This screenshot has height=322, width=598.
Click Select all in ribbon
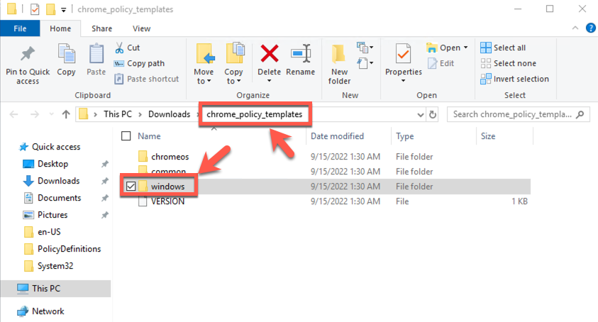(x=504, y=48)
